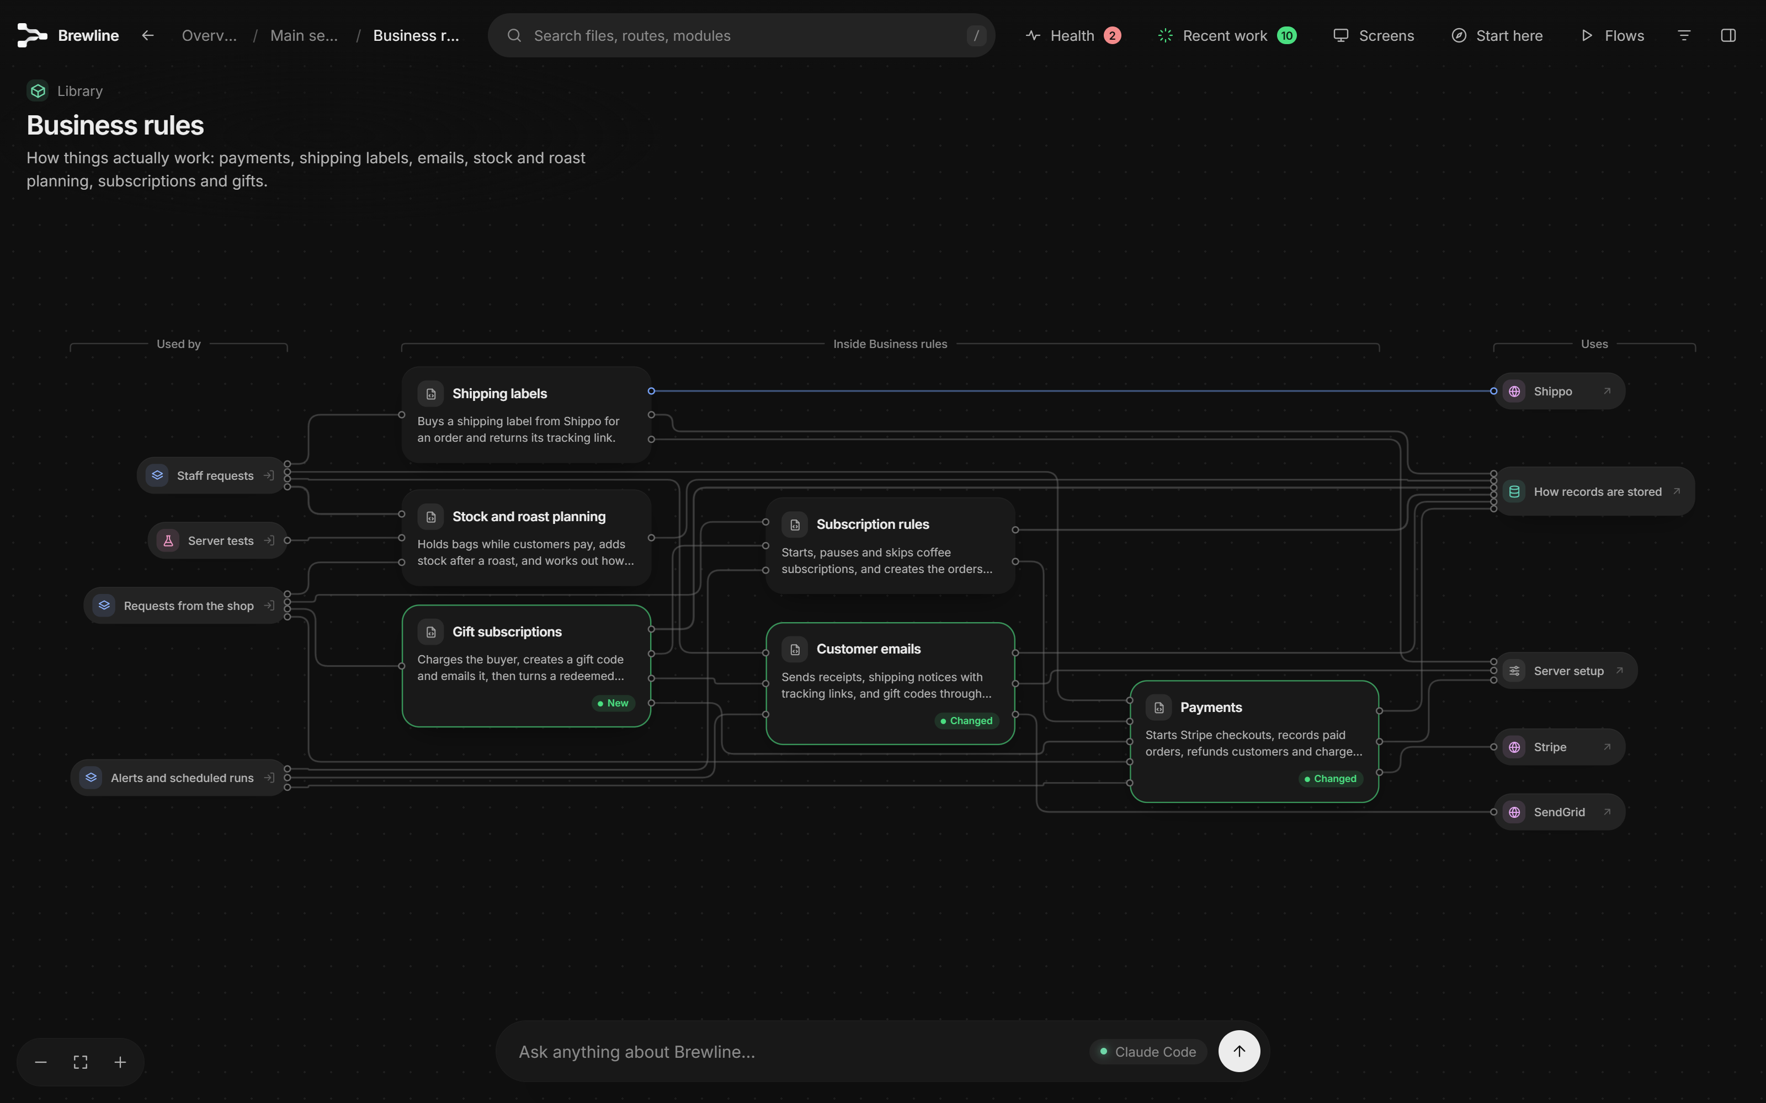Click the Business r... breadcrumb
This screenshot has width=1766, height=1103.
(416, 35)
